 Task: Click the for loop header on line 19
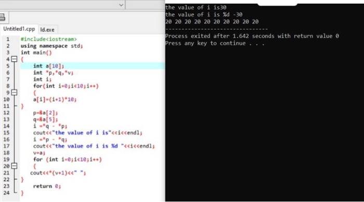pyautogui.click(x=68, y=159)
